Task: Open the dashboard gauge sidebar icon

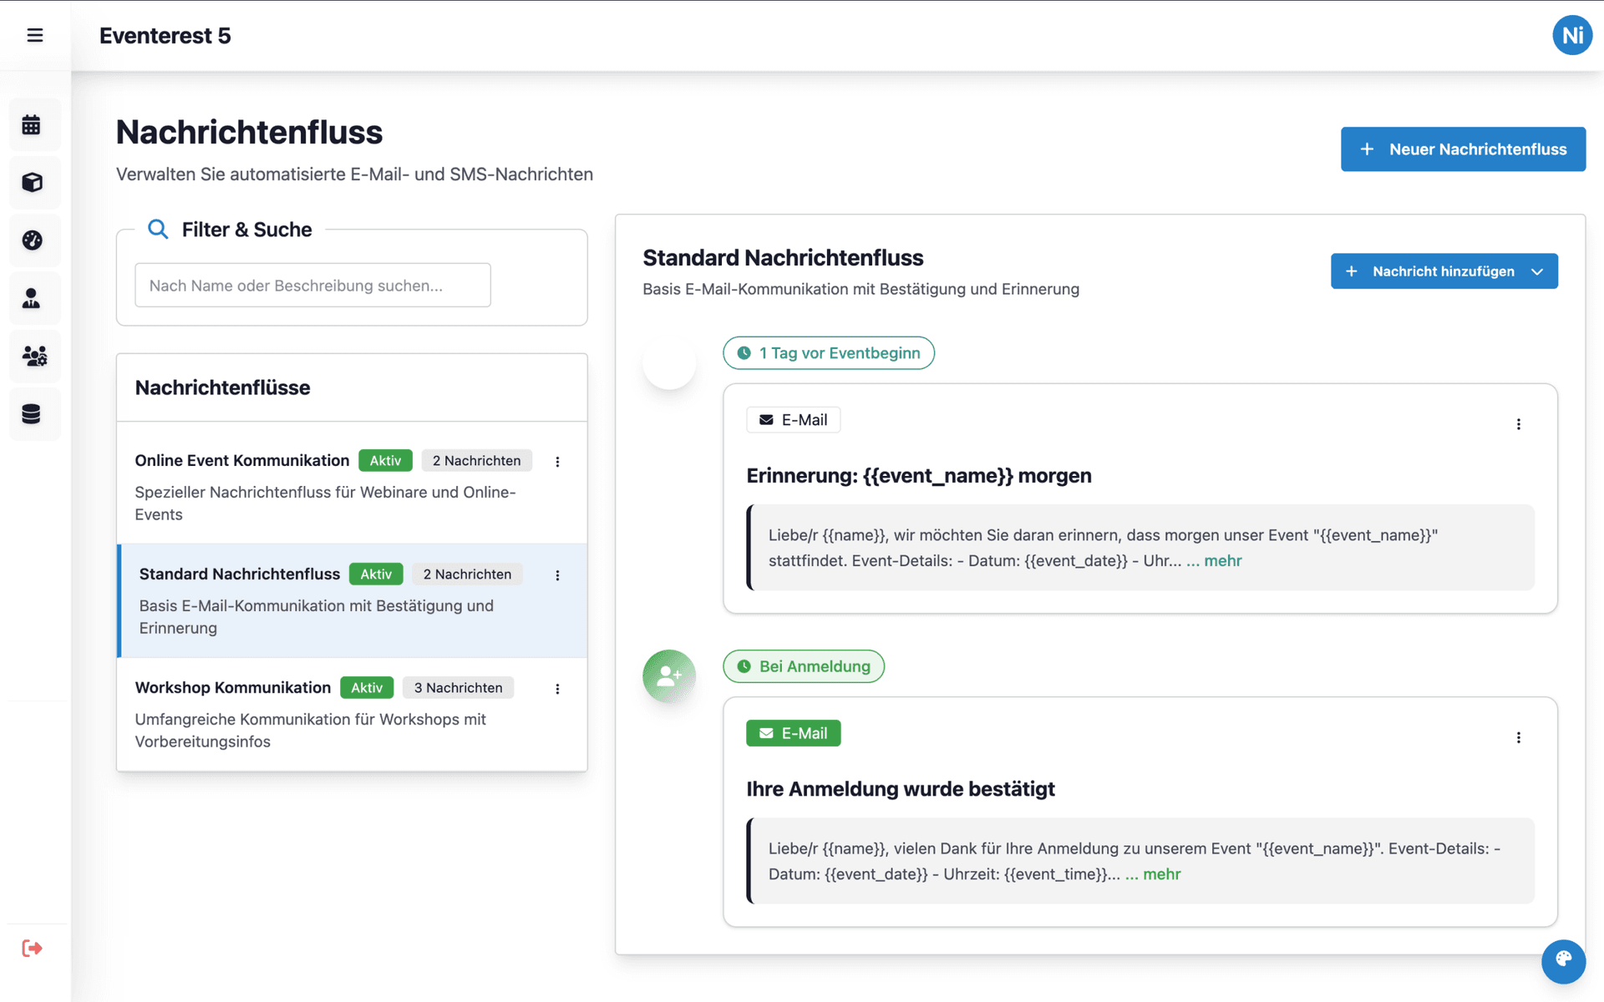Action: (32, 240)
